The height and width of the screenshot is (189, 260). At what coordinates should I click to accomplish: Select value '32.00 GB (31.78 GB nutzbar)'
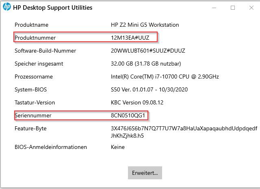pyautogui.click(x=146, y=64)
